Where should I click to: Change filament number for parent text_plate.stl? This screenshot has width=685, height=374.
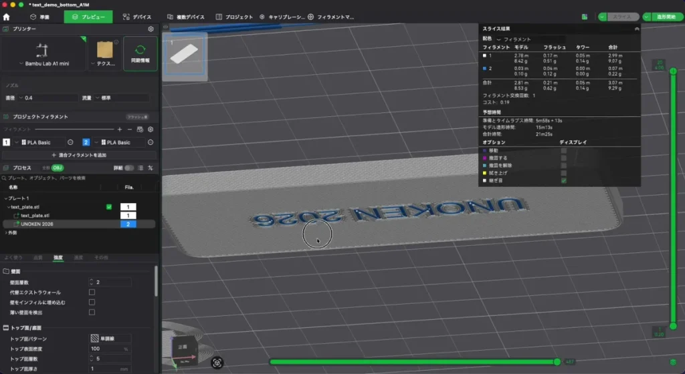(128, 207)
